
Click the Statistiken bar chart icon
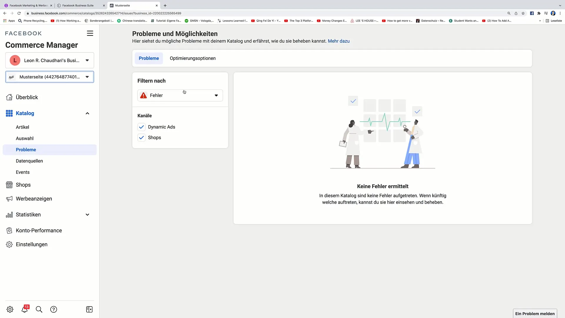9,215
